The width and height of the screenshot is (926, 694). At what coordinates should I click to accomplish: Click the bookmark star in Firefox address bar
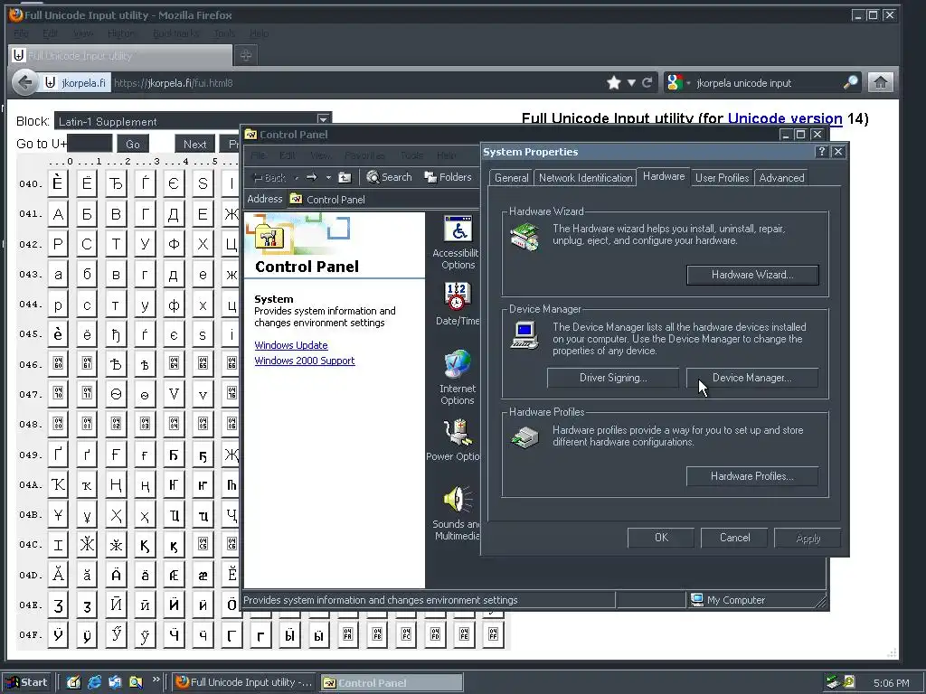tap(614, 82)
